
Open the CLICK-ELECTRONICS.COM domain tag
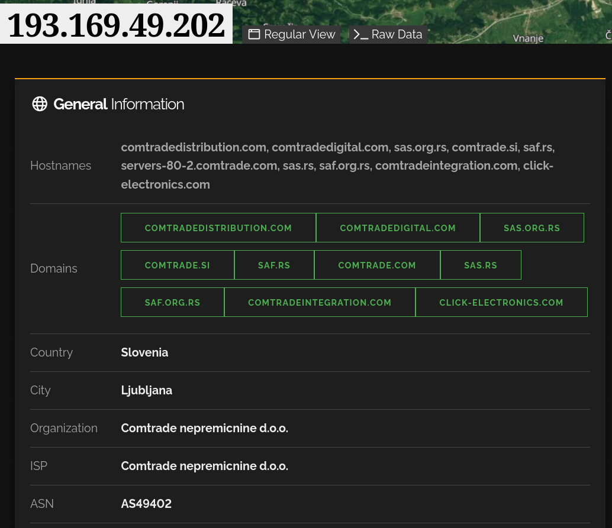click(501, 302)
